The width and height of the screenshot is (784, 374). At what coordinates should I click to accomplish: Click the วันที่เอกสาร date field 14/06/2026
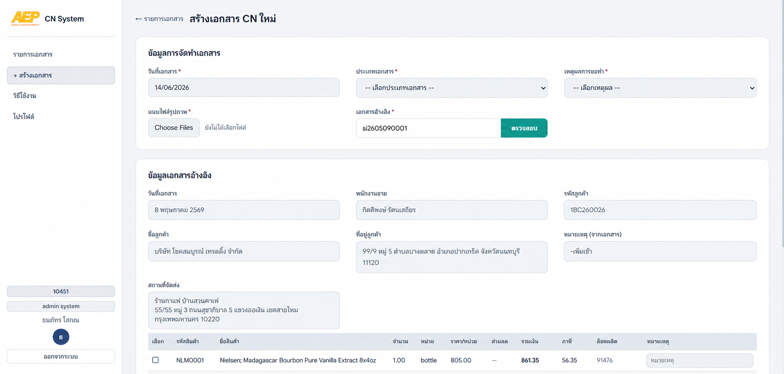coord(244,88)
